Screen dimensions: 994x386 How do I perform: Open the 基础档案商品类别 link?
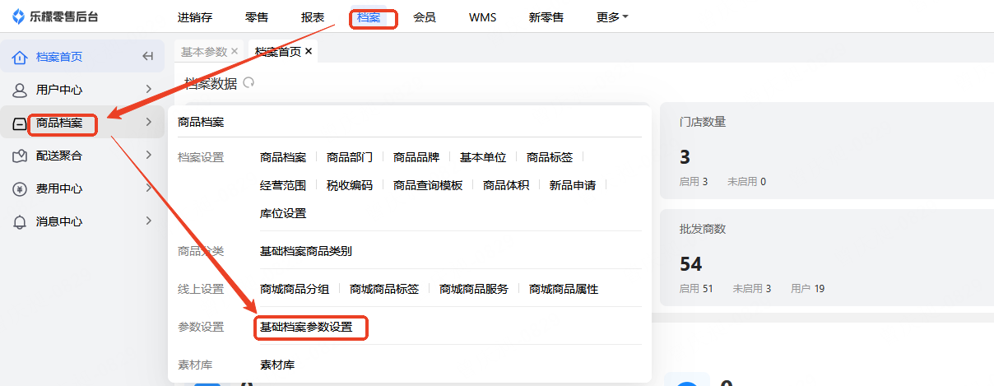[306, 251]
